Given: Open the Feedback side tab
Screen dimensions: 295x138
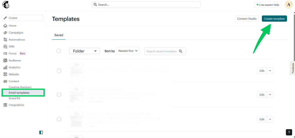Looking at the screenshot, I should 292,68.
